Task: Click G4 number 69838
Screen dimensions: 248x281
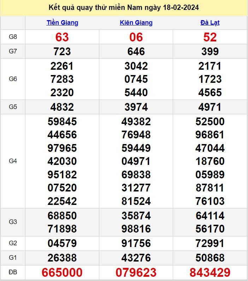Action: (x=136, y=175)
